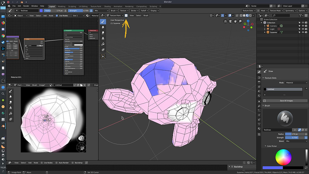Select the Soften tool in image editor toolbar
Screen dimensions: 309x174
11,97
